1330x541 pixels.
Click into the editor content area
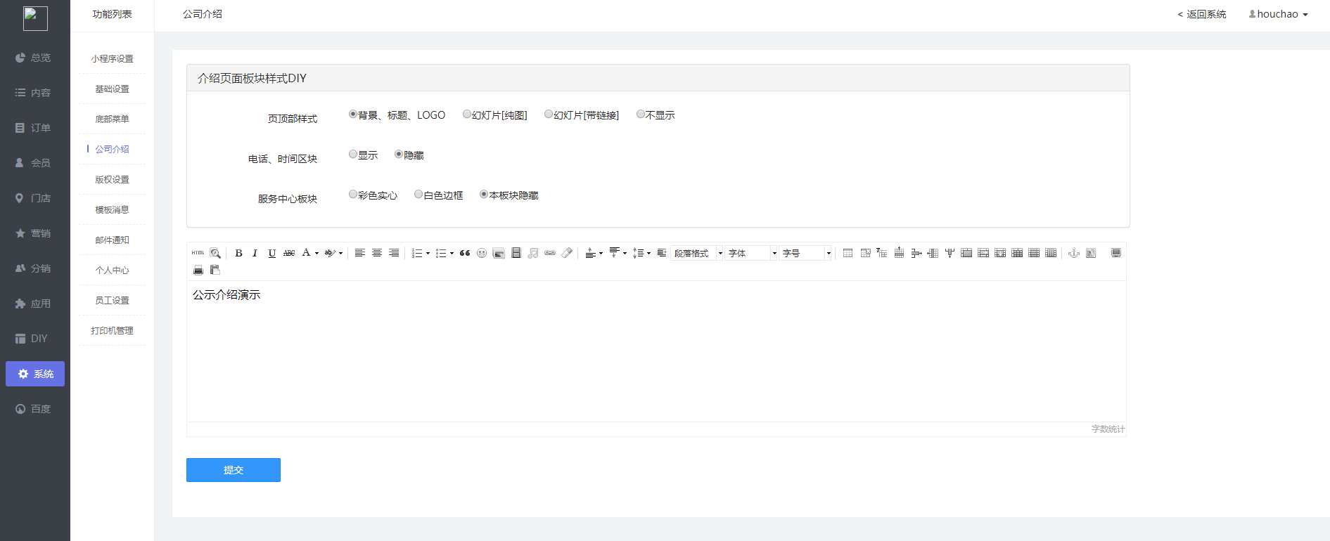click(x=656, y=351)
